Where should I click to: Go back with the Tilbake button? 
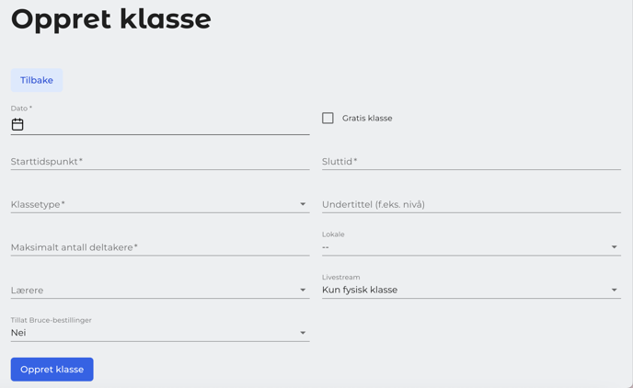[x=37, y=80]
